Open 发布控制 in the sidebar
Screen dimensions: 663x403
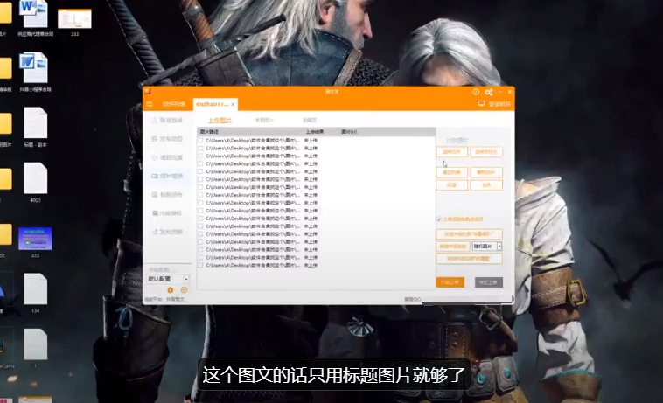(x=167, y=232)
